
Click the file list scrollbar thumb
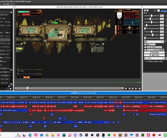pos(11,70)
